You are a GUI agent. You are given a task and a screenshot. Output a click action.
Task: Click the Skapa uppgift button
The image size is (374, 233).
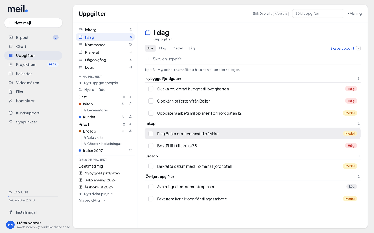coord(343,48)
